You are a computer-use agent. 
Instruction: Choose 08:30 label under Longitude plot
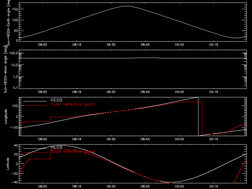(111, 139)
